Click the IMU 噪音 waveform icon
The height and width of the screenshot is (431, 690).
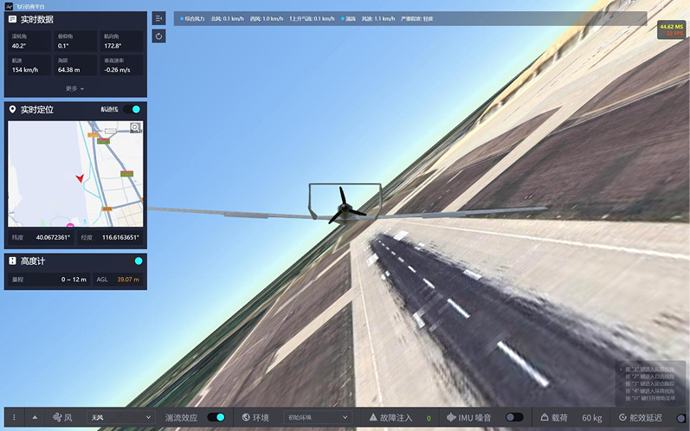click(x=451, y=417)
